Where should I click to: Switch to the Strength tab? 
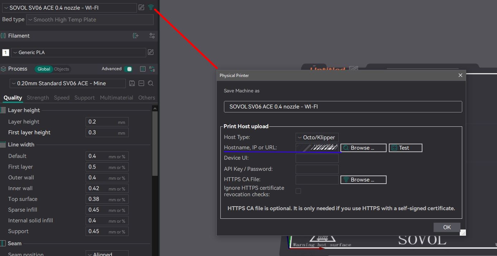(38, 98)
